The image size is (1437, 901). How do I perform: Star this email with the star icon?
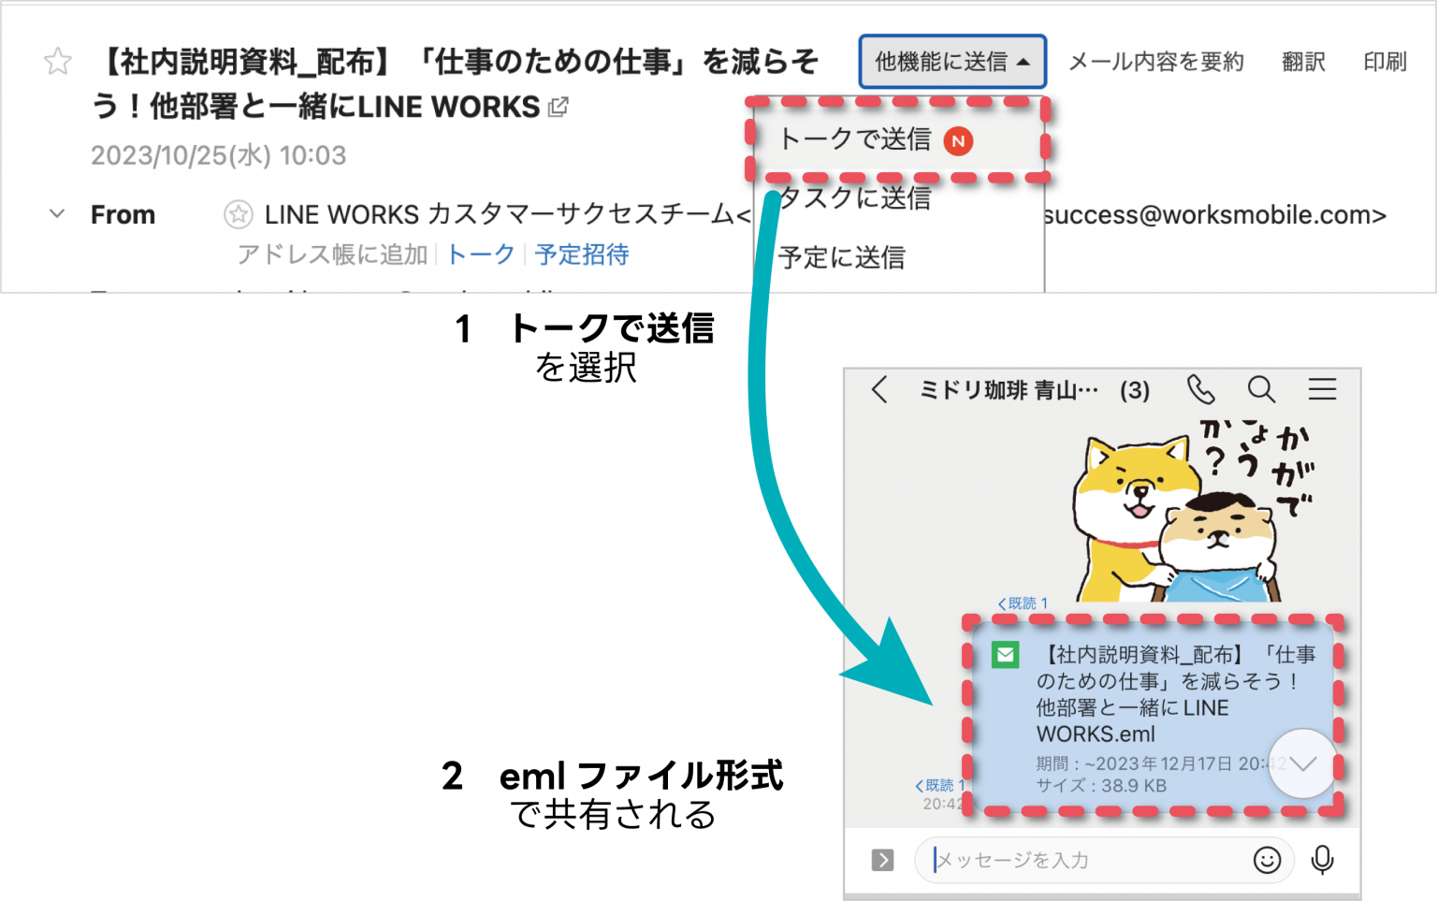pyautogui.click(x=58, y=62)
